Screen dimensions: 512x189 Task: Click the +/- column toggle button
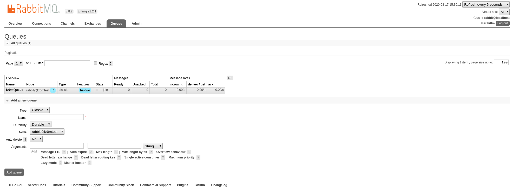click(229, 78)
